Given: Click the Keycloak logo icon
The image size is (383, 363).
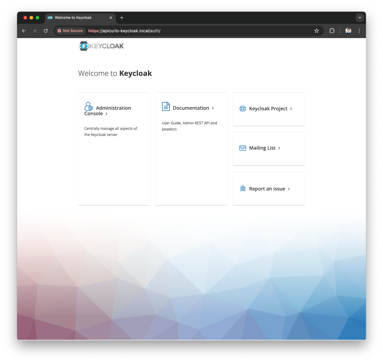Looking at the screenshot, I should pyautogui.click(x=83, y=46).
